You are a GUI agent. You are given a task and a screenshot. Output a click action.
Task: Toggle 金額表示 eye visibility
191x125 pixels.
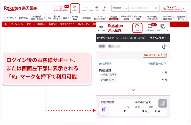pyautogui.click(x=105, y=64)
